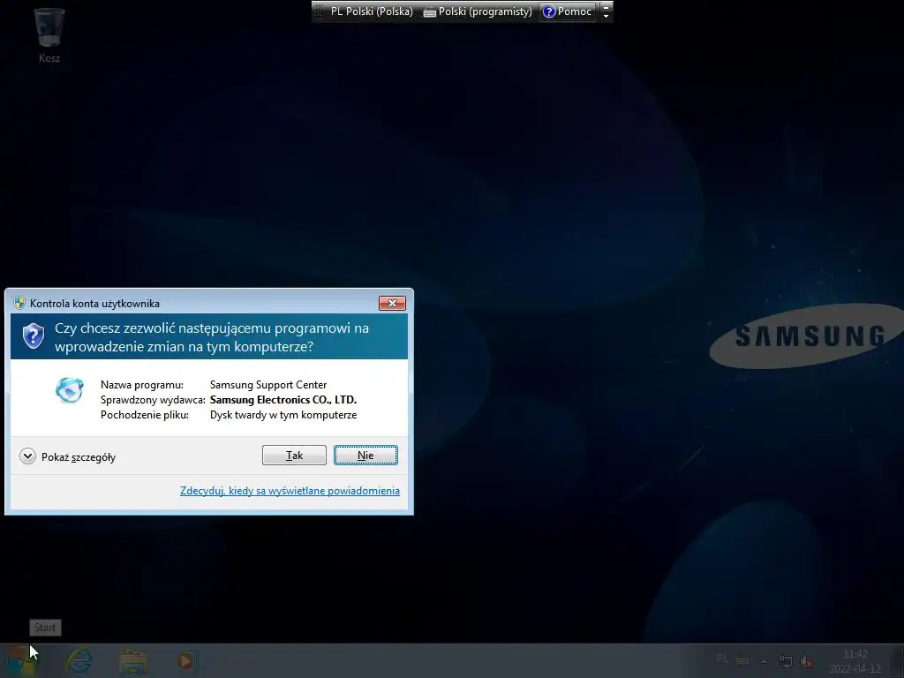Show hidden tray icons arrow
The width and height of the screenshot is (904, 678).
765,660
